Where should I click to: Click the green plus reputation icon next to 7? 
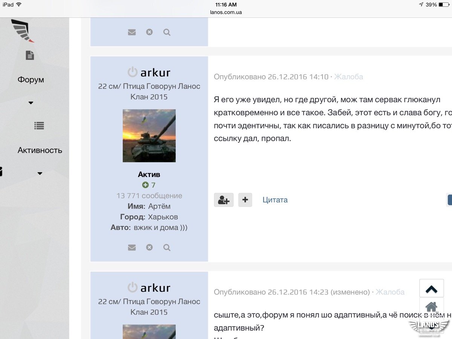point(145,185)
